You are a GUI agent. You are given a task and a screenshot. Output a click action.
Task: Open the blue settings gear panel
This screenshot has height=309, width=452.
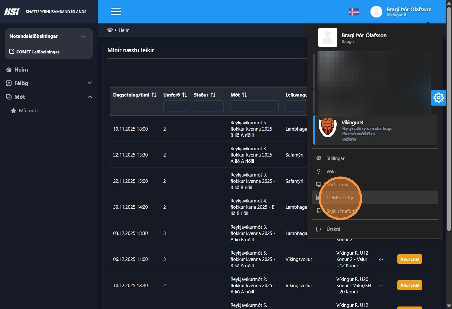click(x=438, y=98)
